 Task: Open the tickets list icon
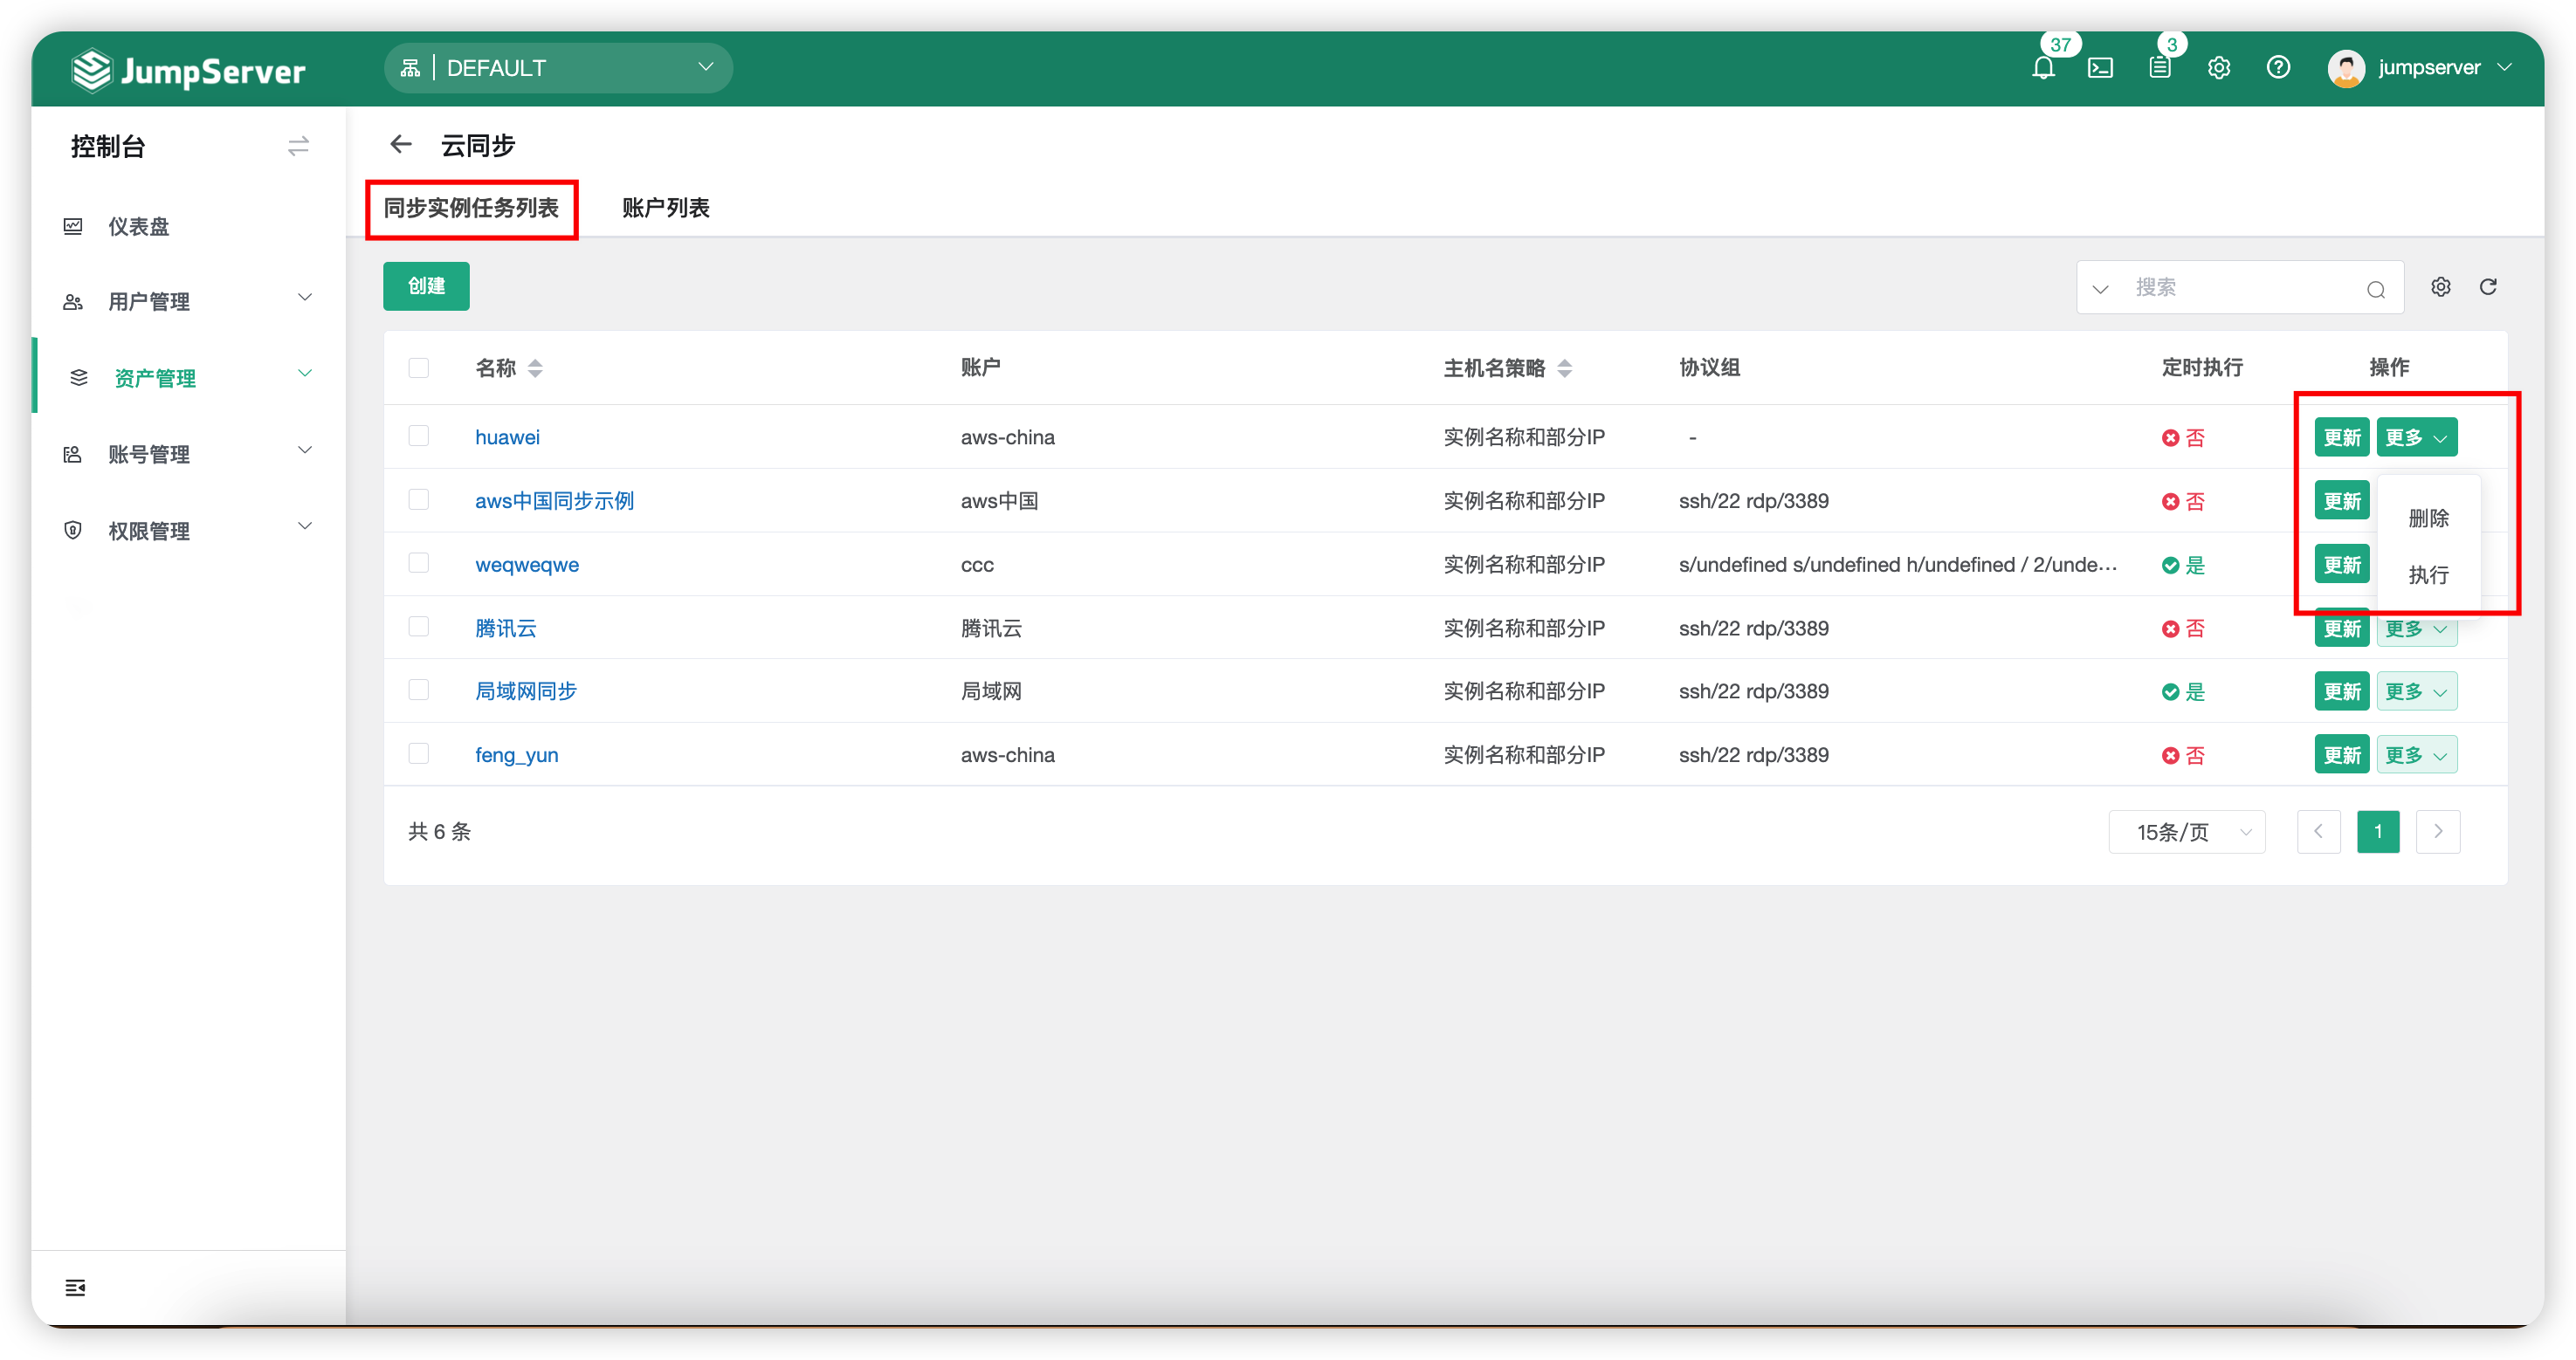(2160, 68)
